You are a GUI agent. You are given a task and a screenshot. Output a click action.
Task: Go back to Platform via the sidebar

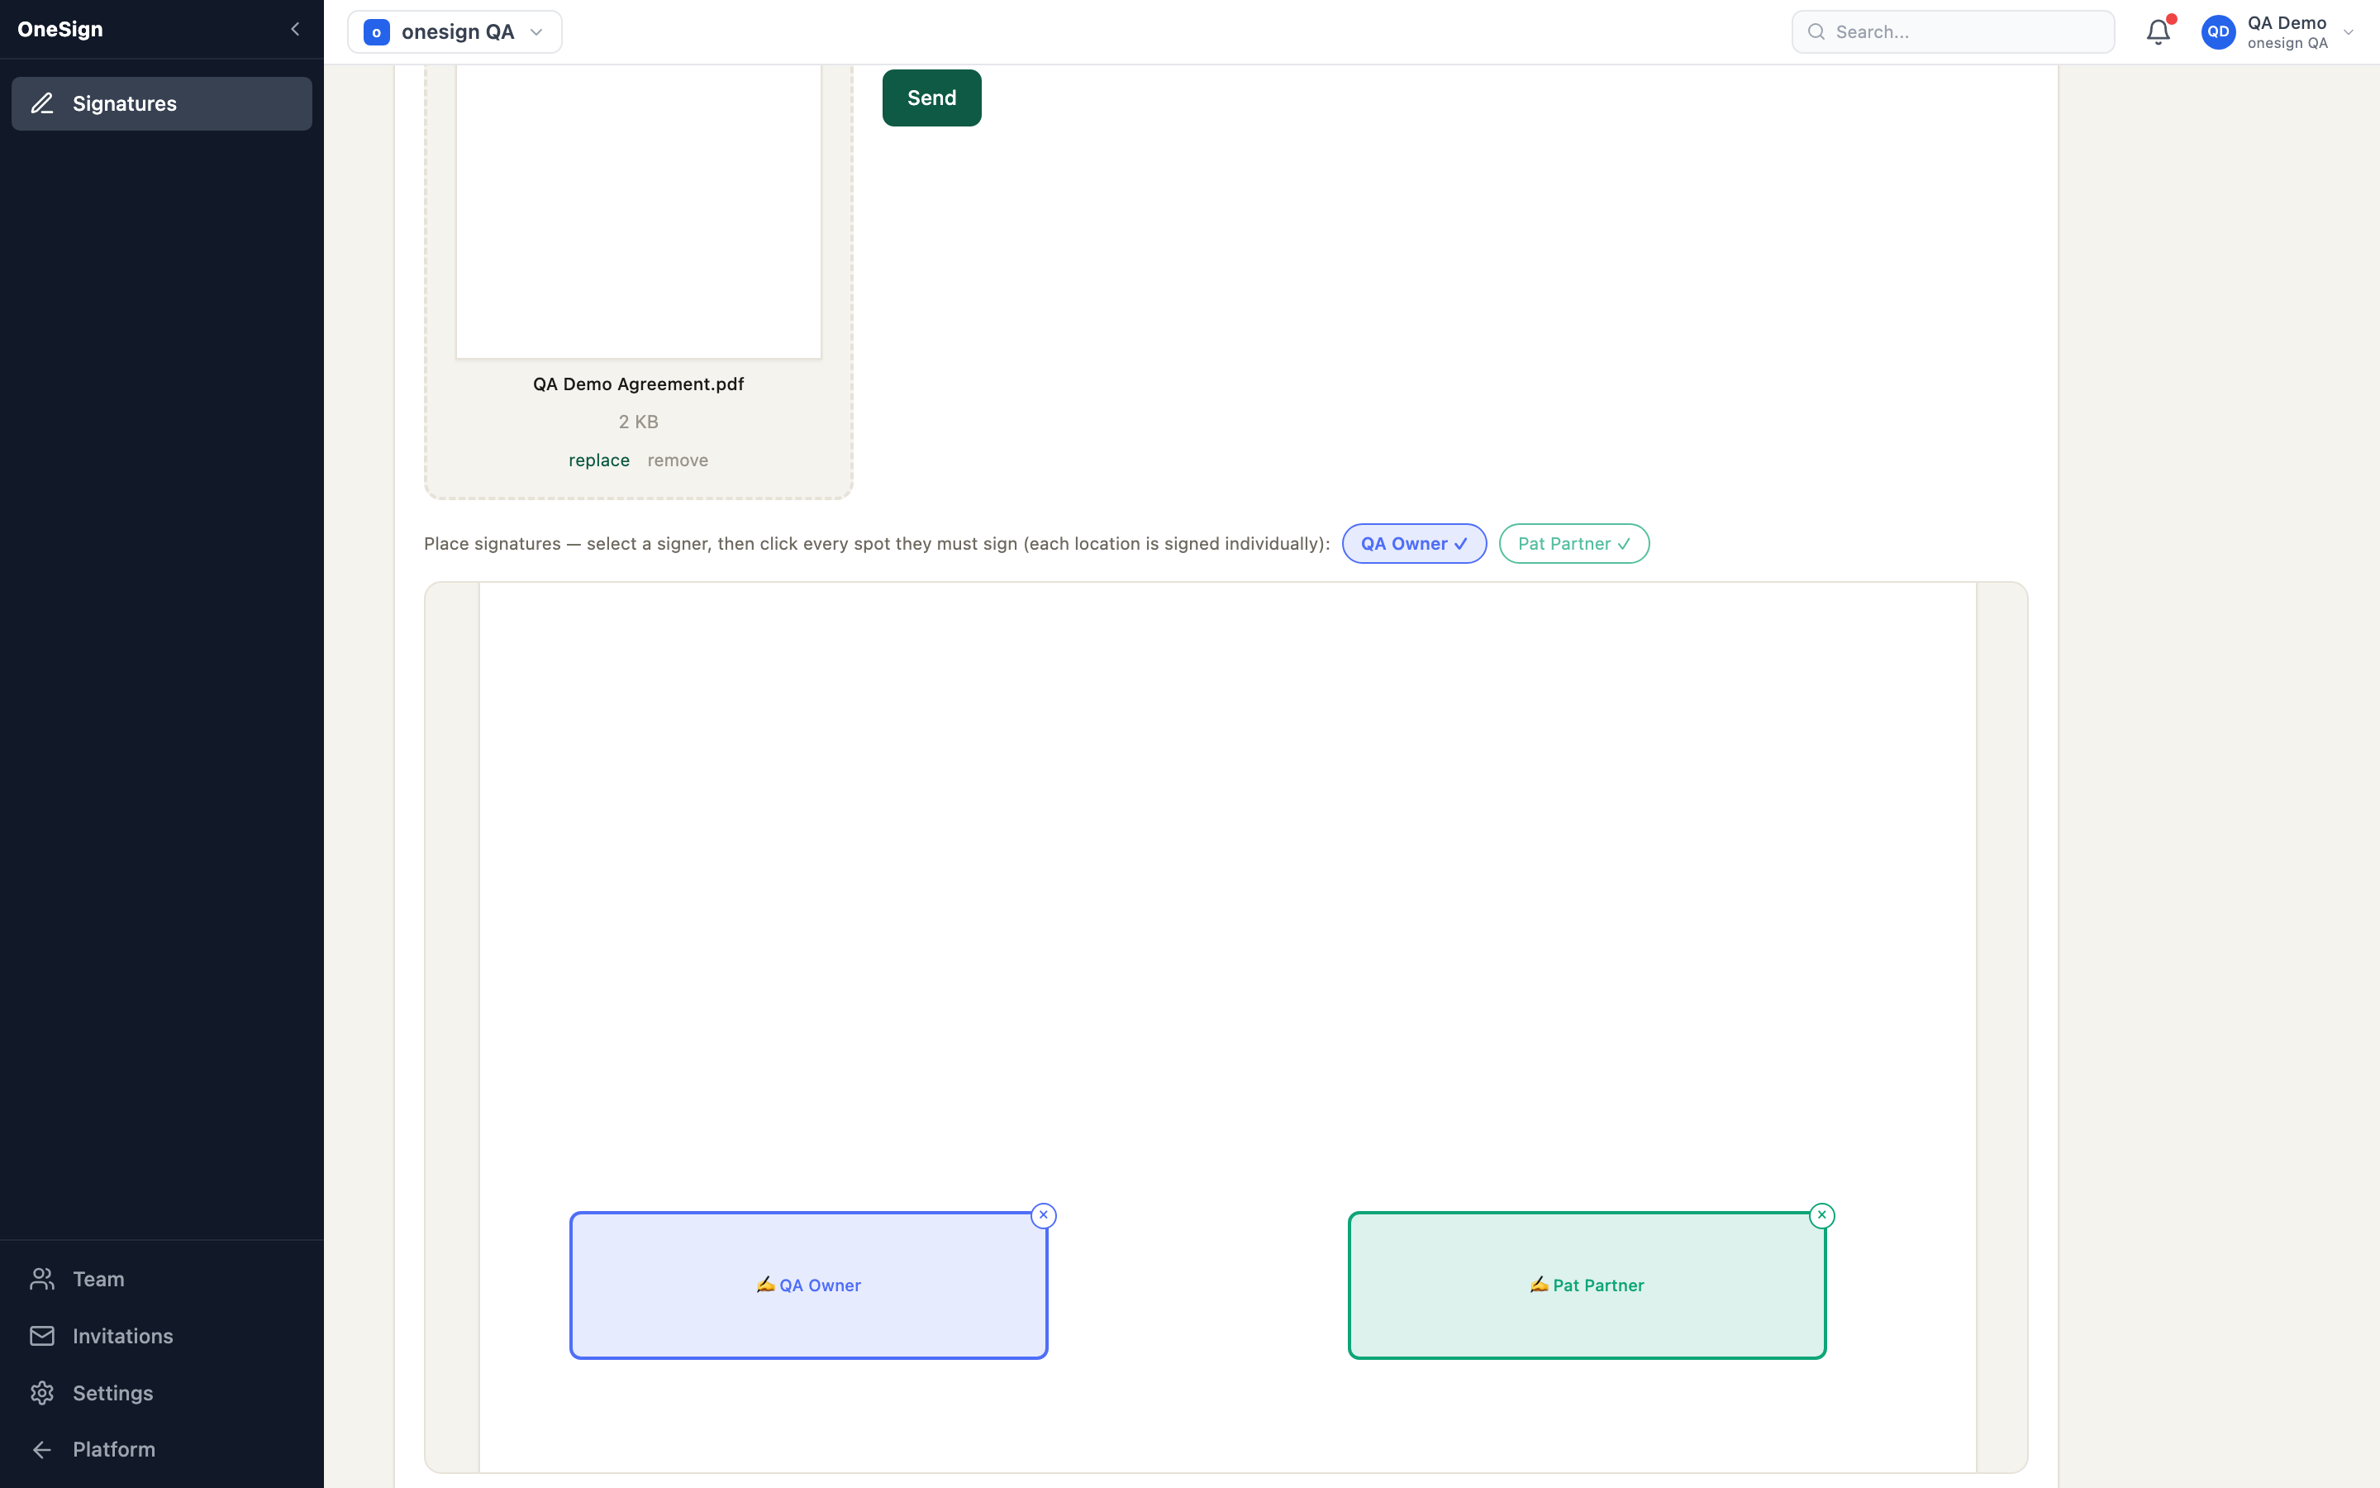tap(161, 1448)
